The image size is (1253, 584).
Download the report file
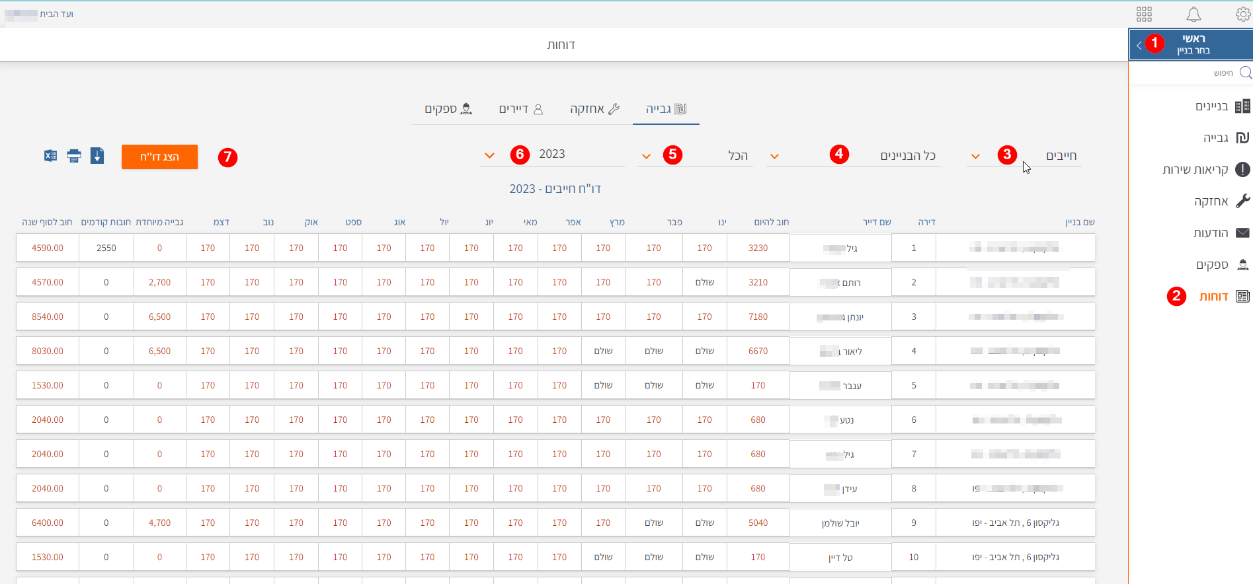[97, 156]
